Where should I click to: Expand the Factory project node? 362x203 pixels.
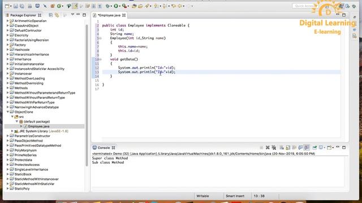(x=7, y=45)
